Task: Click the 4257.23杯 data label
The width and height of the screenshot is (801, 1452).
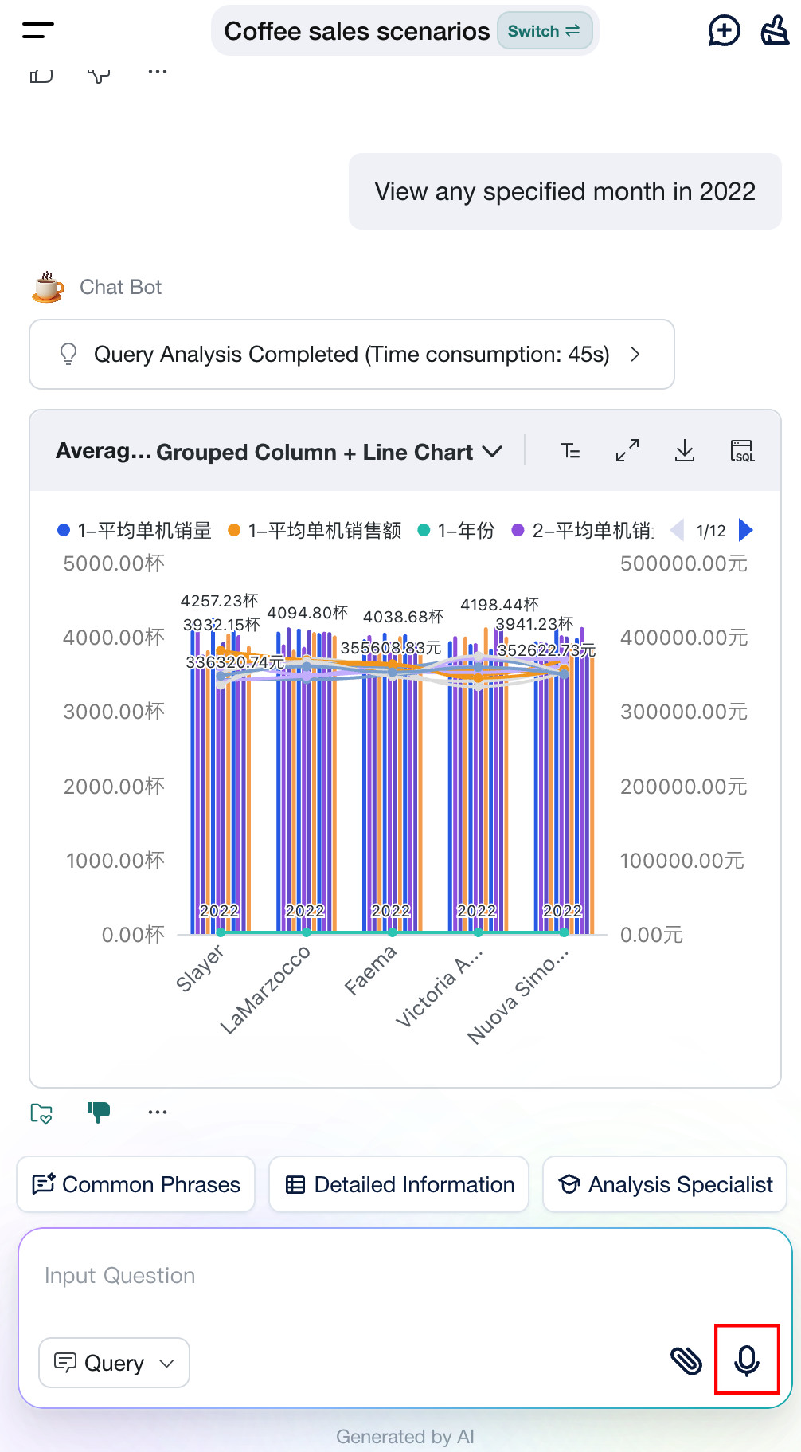Action: 220,601
